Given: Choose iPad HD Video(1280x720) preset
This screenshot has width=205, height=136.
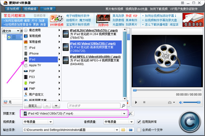Looking at the screenshot, I should (x=96, y=47).
